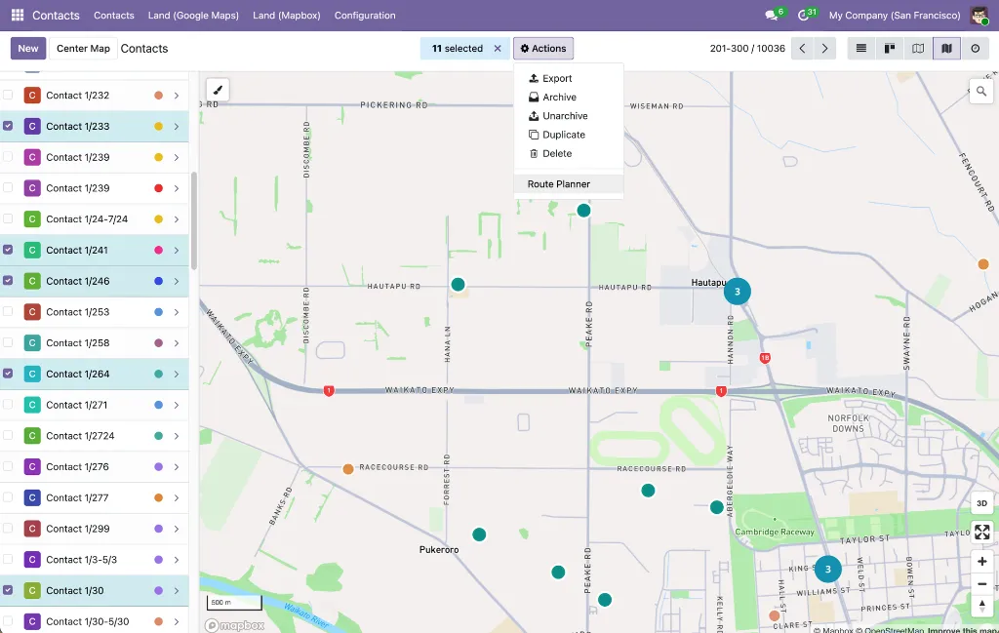The width and height of the screenshot is (999, 633).
Task: Click the Contact 1/232 avatar icon
Action: click(32, 96)
